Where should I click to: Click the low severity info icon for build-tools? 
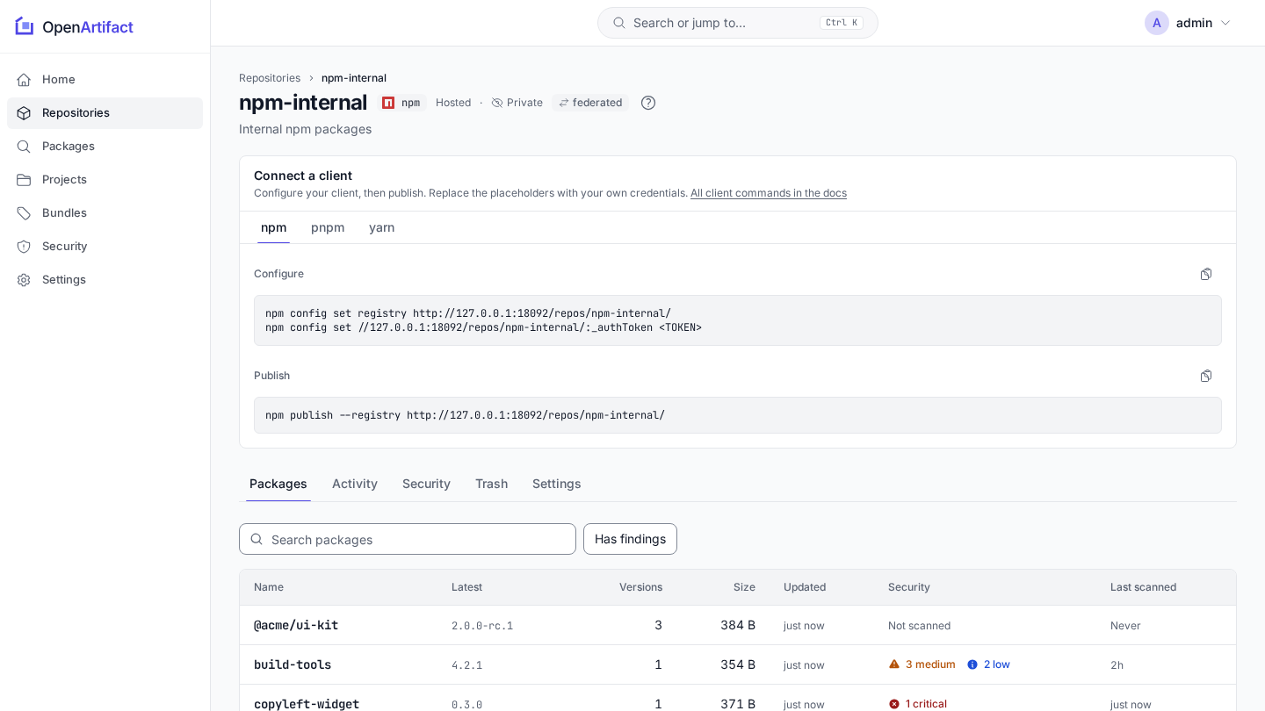point(972,664)
